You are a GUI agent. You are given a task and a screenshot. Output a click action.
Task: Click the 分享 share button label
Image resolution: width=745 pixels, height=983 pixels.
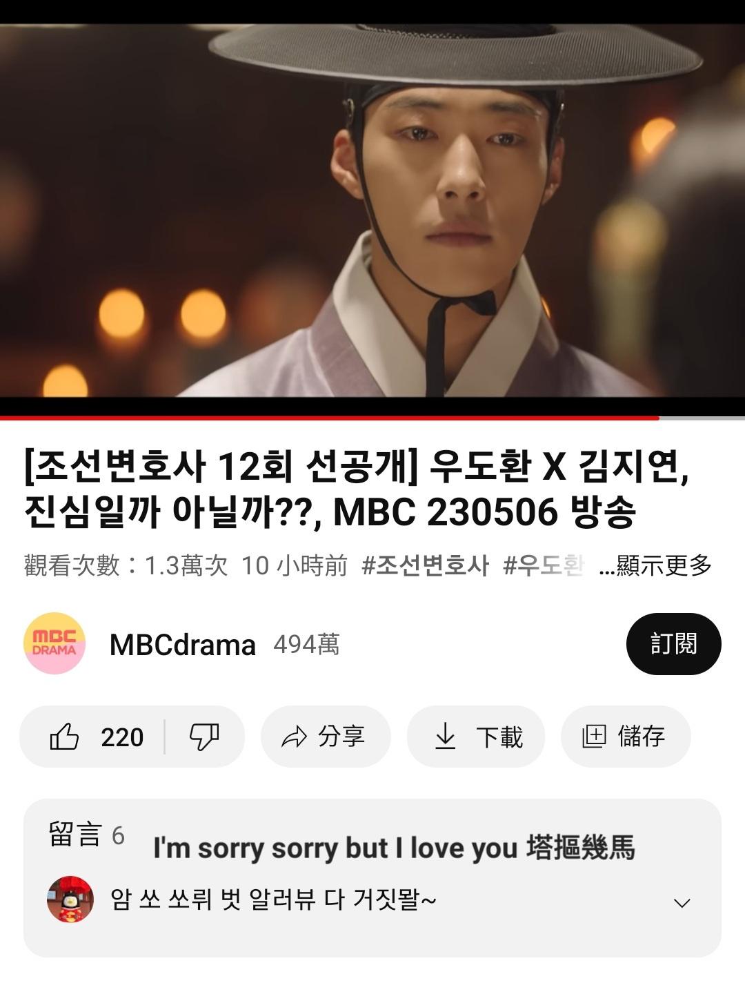click(341, 737)
